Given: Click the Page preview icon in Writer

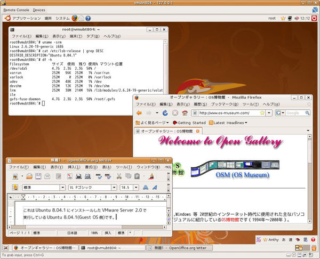Looking at the screenshot, I should [88, 176].
